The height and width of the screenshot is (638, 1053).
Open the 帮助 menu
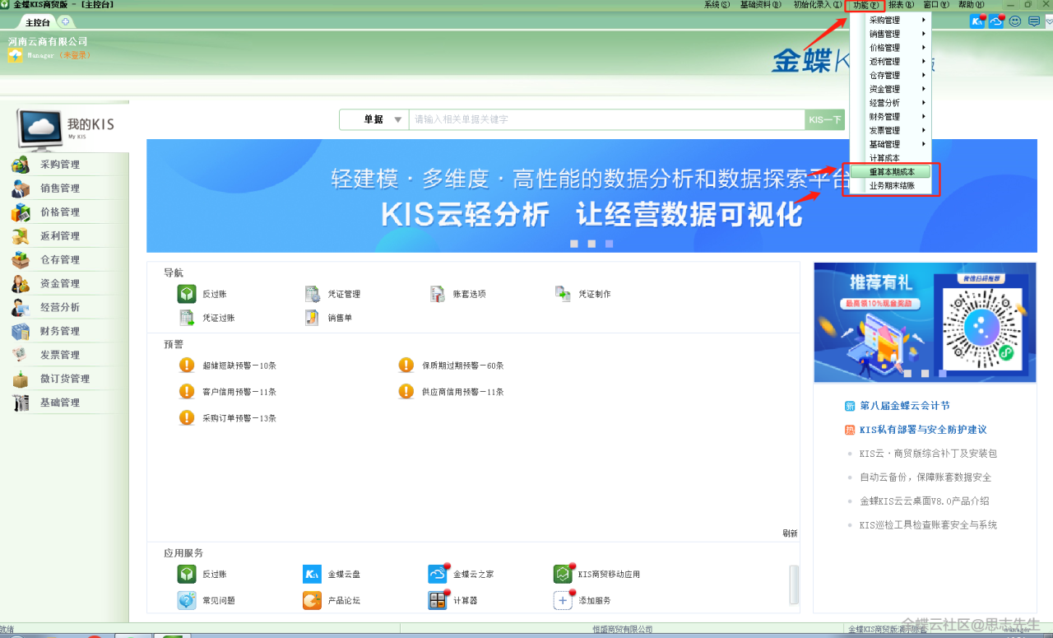(971, 5)
